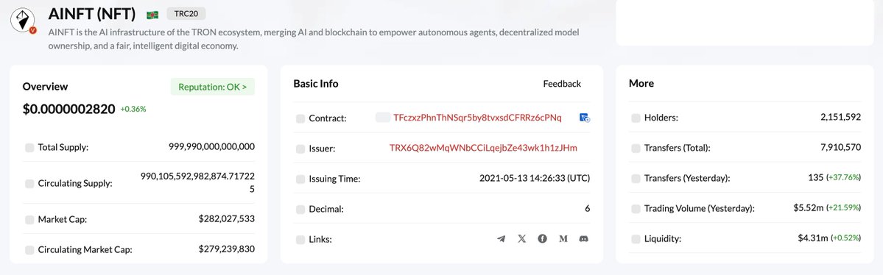The width and height of the screenshot is (883, 275).
Task: Tick the Trading Volume (Yesterday) checkbox
Action: [636, 209]
